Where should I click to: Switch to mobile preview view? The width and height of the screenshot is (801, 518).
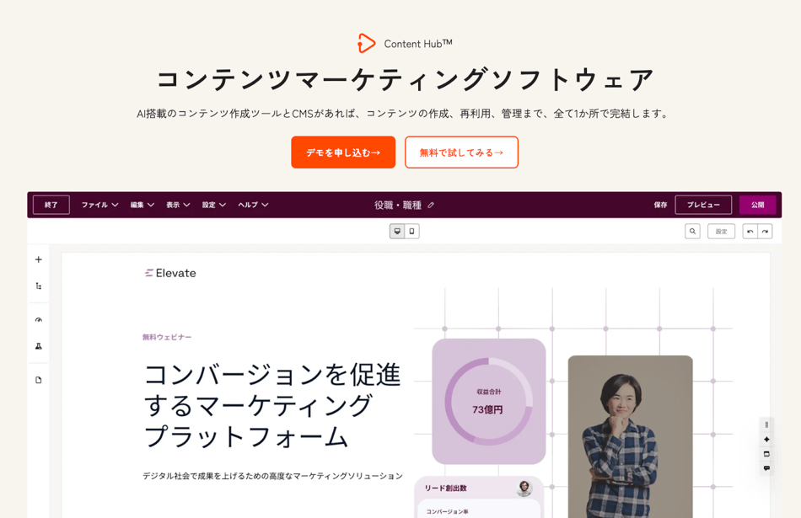click(x=411, y=231)
